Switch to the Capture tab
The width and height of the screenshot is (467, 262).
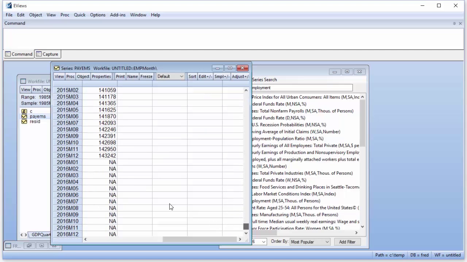(x=47, y=54)
